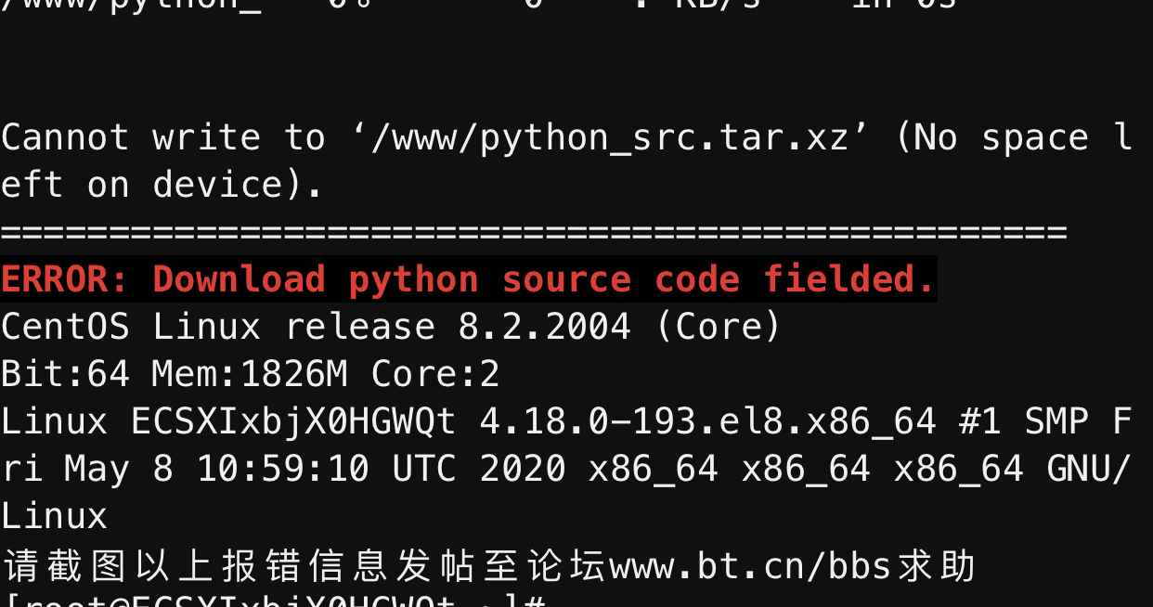Click the 'eft on device).' line

(x=162, y=185)
